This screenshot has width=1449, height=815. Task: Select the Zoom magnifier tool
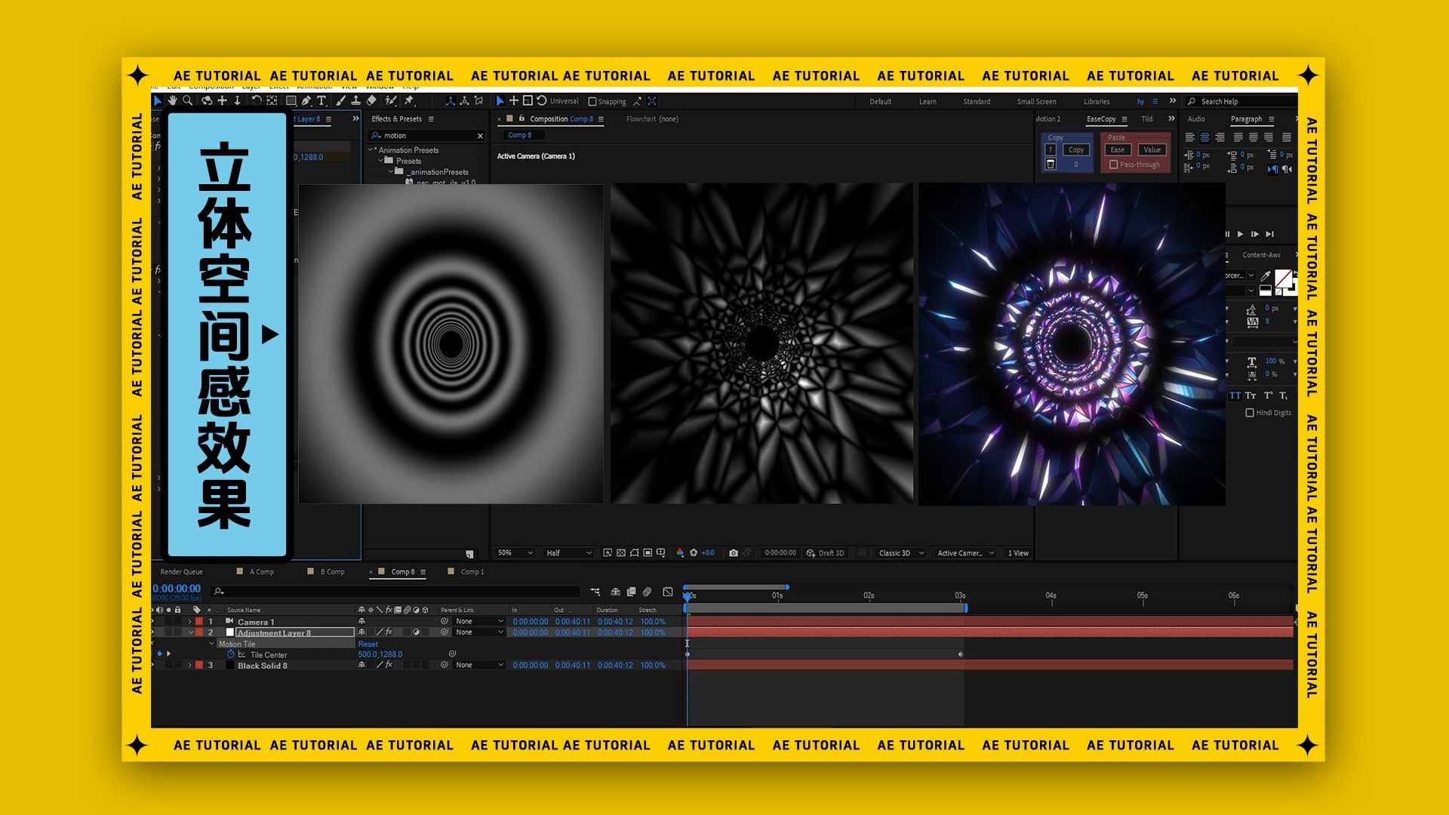[187, 100]
